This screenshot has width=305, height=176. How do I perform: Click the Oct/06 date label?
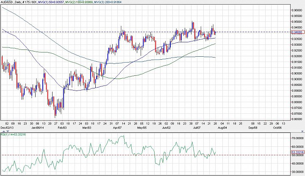click(277, 128)
